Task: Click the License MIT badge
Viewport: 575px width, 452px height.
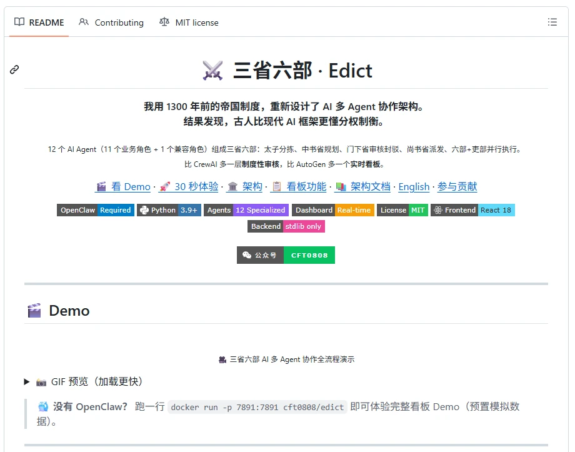Action: (x=402, y=210)
